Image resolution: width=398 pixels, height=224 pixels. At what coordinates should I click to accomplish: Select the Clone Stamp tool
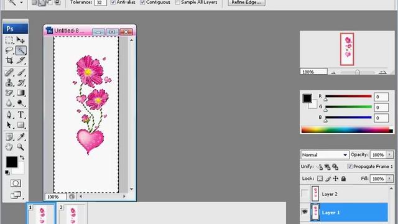tap(9, 83)
